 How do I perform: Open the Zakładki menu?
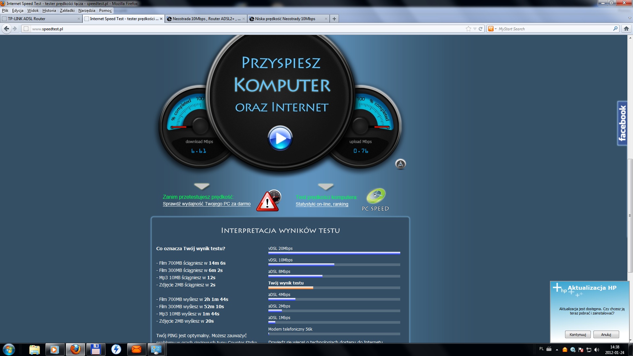(67, 11)
